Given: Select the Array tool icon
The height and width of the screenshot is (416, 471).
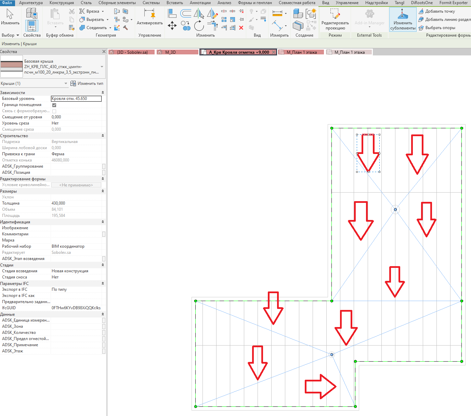Looking at the screenshot, I should (x=224, y=19).
